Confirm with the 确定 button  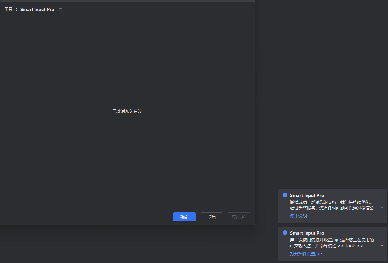pos(185,217)
